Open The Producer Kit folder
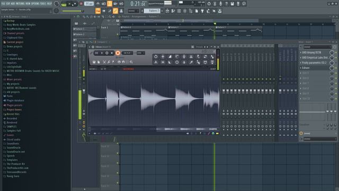This screenshot has width=339, height=191. (x=15, y=164)
